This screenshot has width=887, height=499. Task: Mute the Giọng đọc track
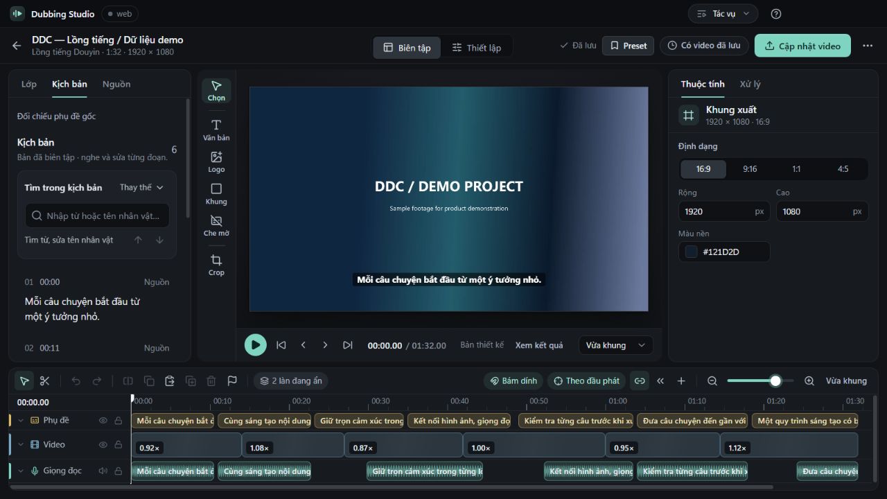point(103,471)
